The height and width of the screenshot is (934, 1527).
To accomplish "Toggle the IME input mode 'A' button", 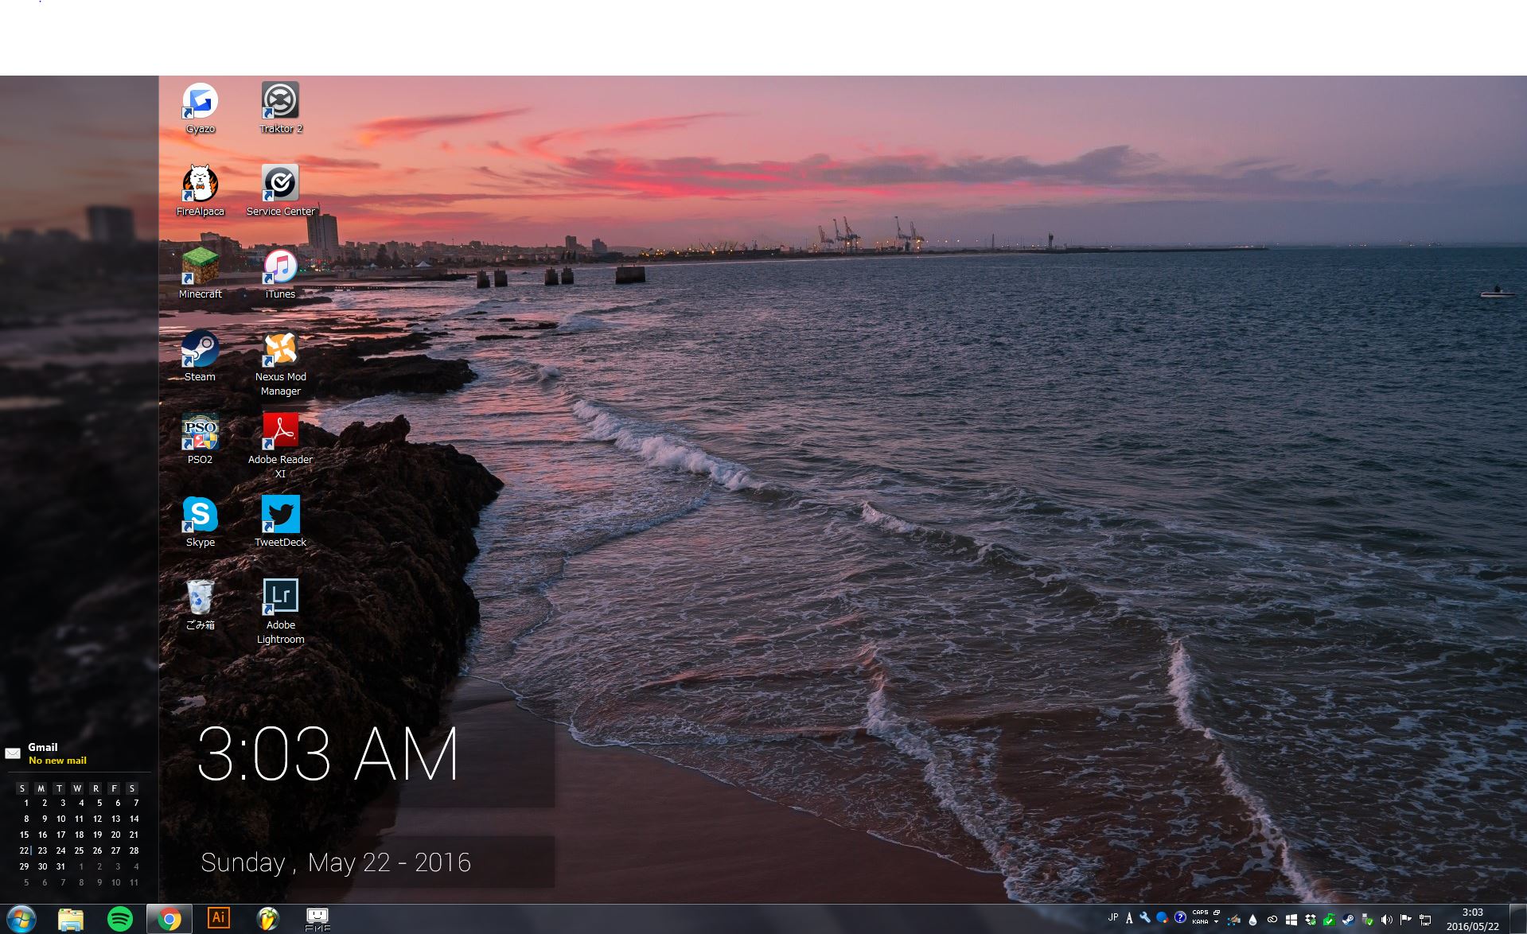I will coord(1129,918).
